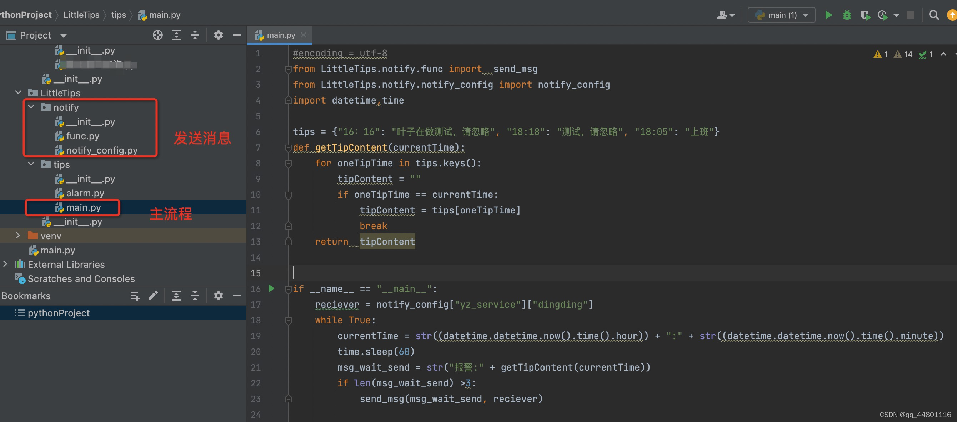Click the tips breadcrumb
Image resolution: width=957 pixels, height=422 pixels.
[x=119, y=15]
